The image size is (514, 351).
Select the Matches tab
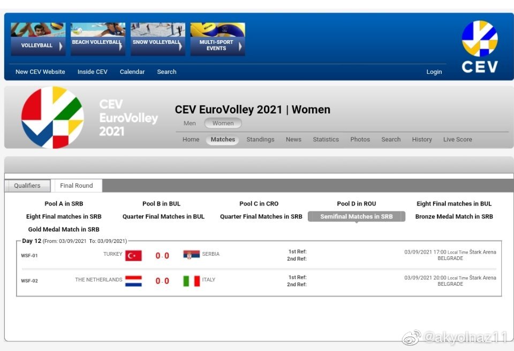(223, 139)
